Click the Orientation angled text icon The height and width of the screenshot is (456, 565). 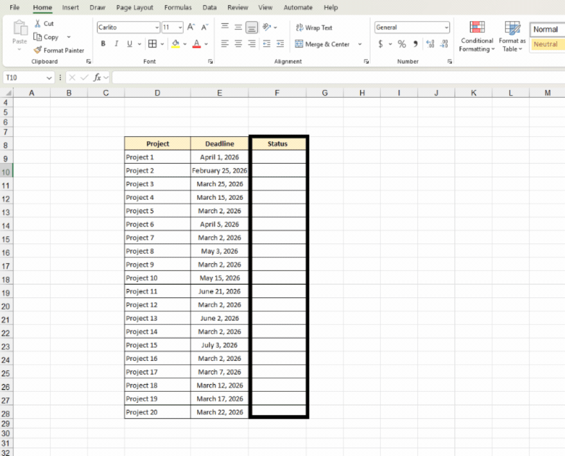[x=267, y=27]
